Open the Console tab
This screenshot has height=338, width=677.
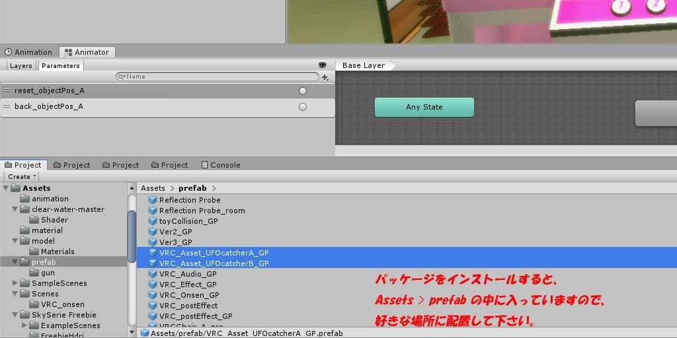221,165
